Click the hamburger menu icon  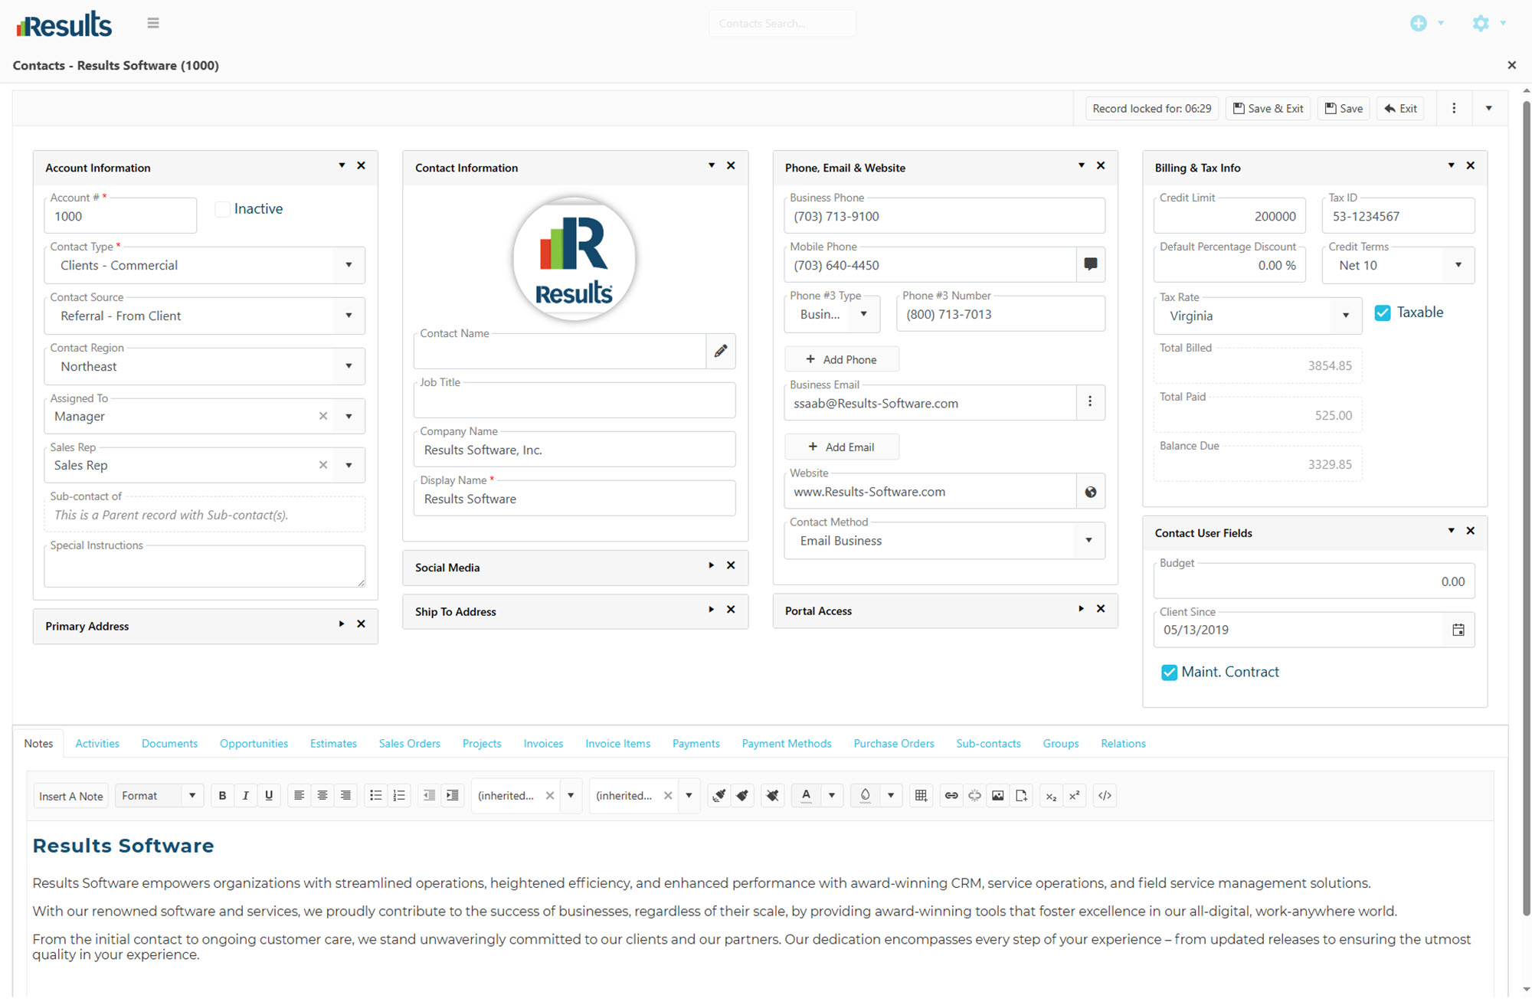[153, 23]
